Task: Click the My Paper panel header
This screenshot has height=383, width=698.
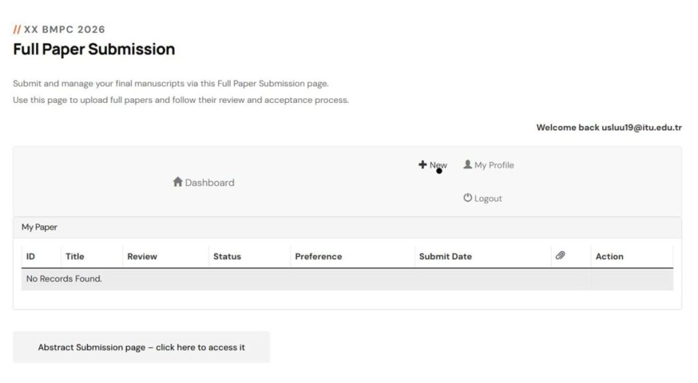Action: (x=40, y=227)
